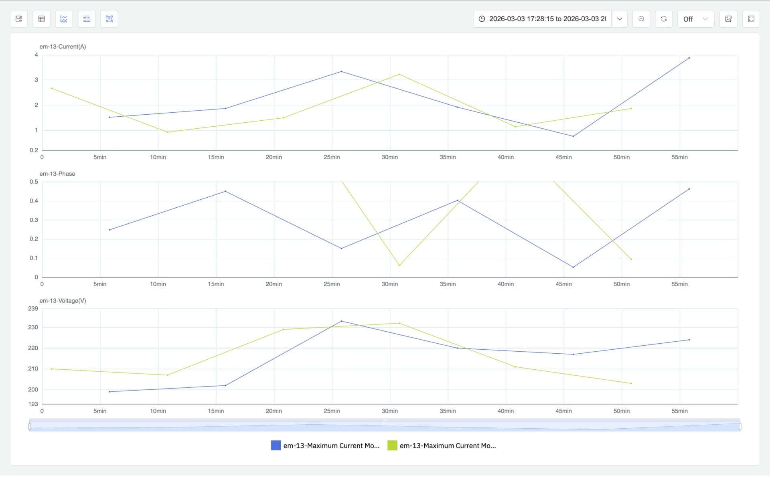
Task: Click the date range input field
Action: 547,19
